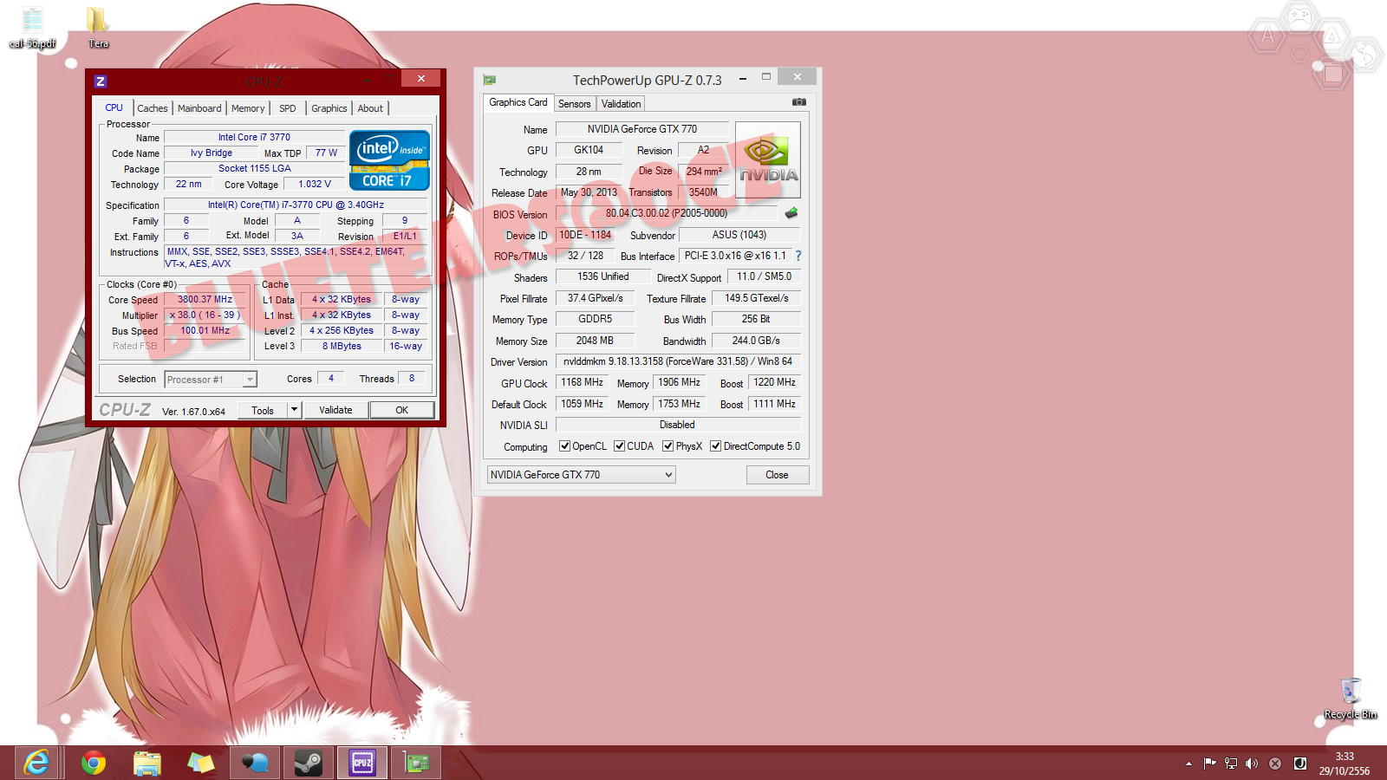
Task: Select the CPU tab in CPU-Z
Action: pyautogui.click(x=114, y=107)
